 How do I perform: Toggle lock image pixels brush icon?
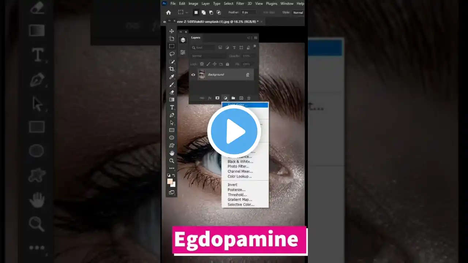click(208, 64)
